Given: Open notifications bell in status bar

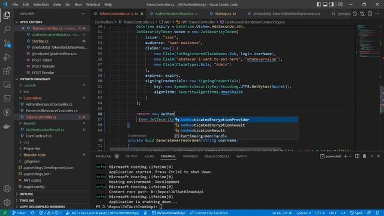Looking at the screenshot, I should tap(377, 213).
